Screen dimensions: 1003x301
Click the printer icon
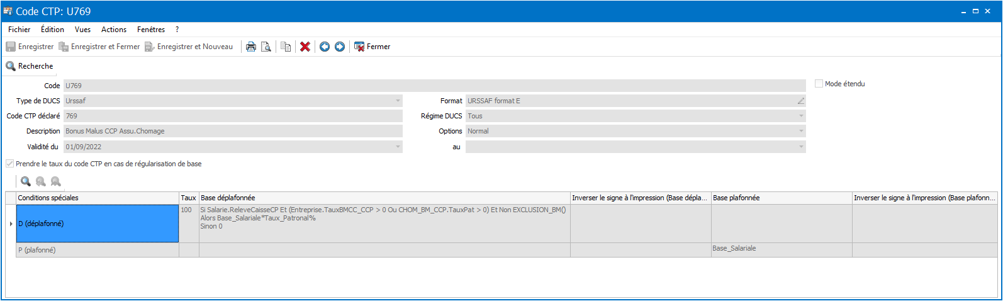pyautogui.click(x=250, y=47)
